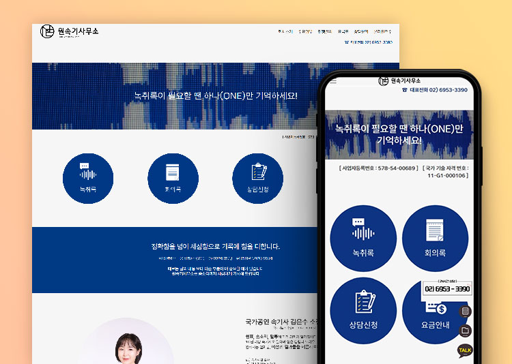Open the 상담신청 circle on desktop page
Image resolution: width=512 pixels, height=364 pixels.
tap(258, 179)
